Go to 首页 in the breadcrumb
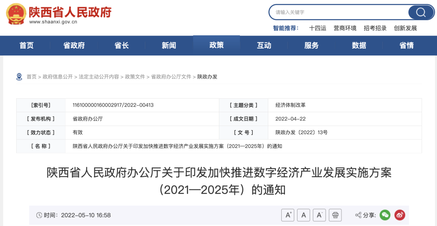Screen dimensions: 437x226 [x=32, y=77]
